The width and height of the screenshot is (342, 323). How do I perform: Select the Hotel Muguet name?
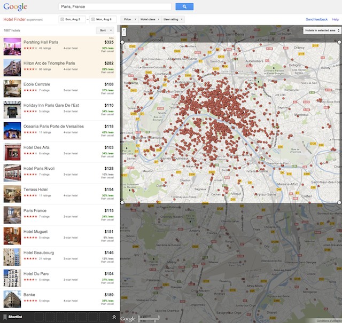click(x=35, y=232)
